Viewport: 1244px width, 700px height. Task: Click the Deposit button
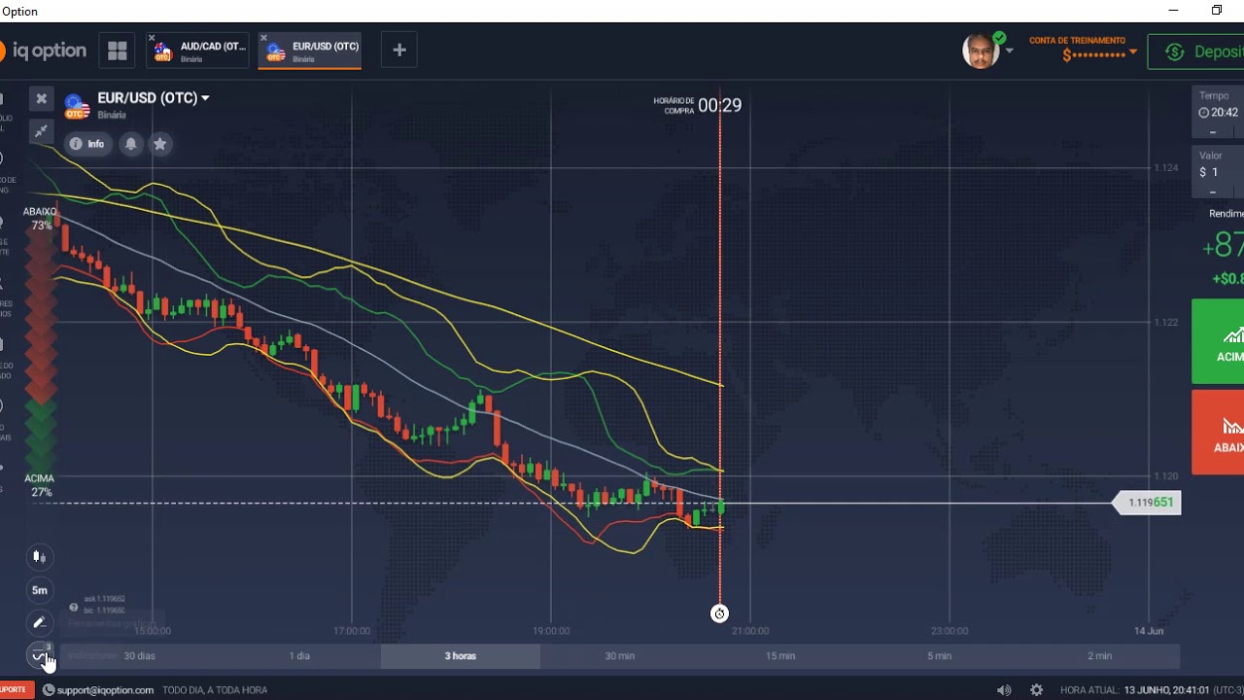tap(1196, 52)
